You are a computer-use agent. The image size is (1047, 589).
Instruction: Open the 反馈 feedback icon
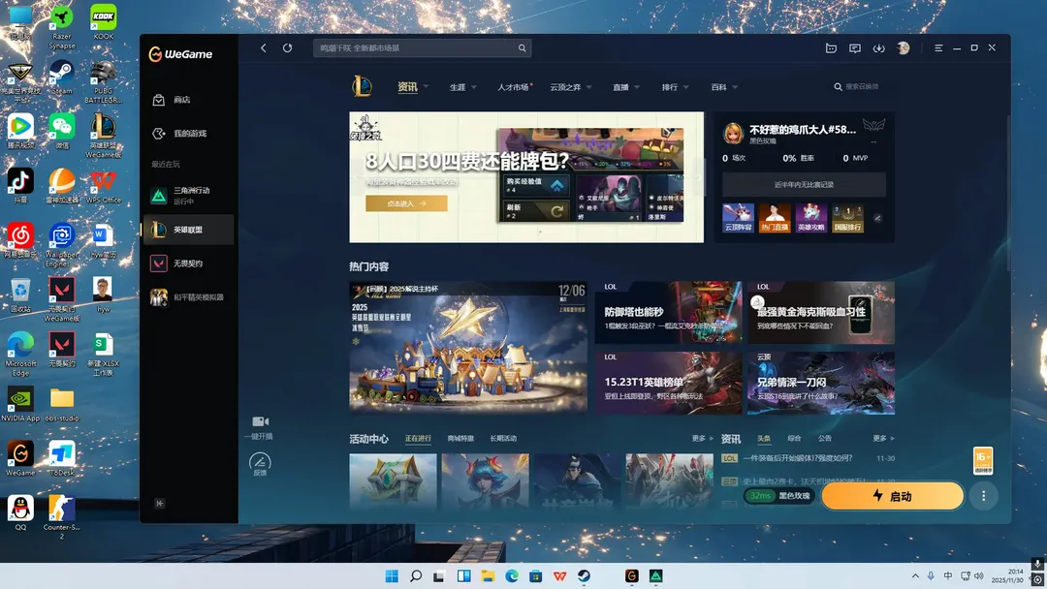pos(260,462)
